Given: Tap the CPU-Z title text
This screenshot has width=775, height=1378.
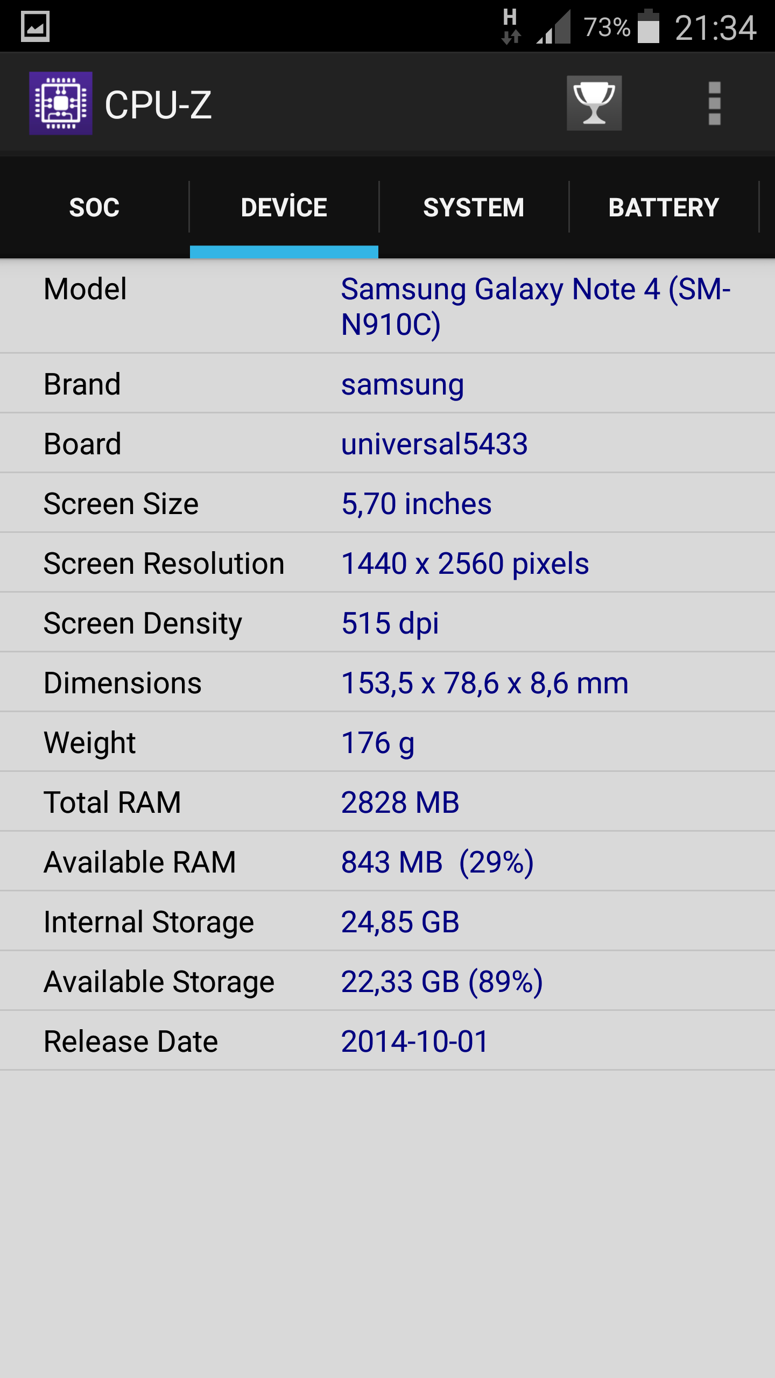Looking at the screenshot, I should point(158,104).
